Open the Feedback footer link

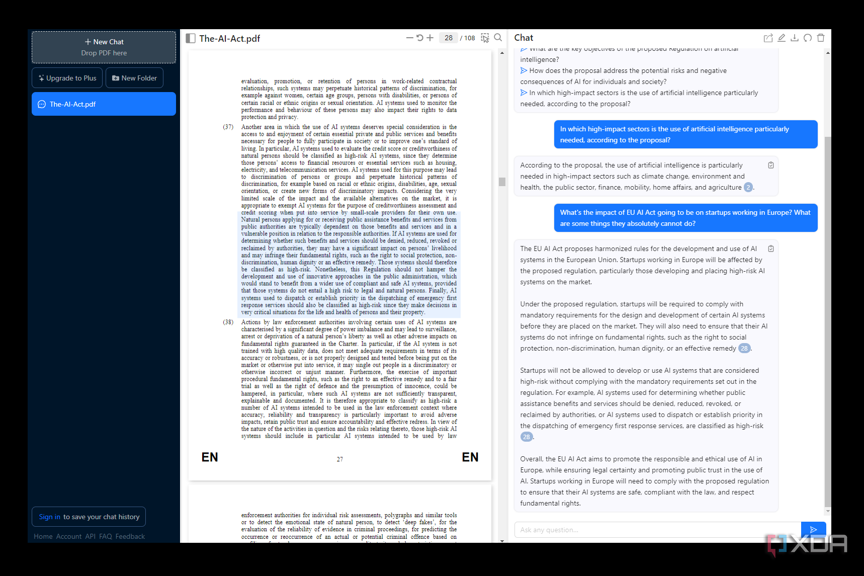click(130, 536)
